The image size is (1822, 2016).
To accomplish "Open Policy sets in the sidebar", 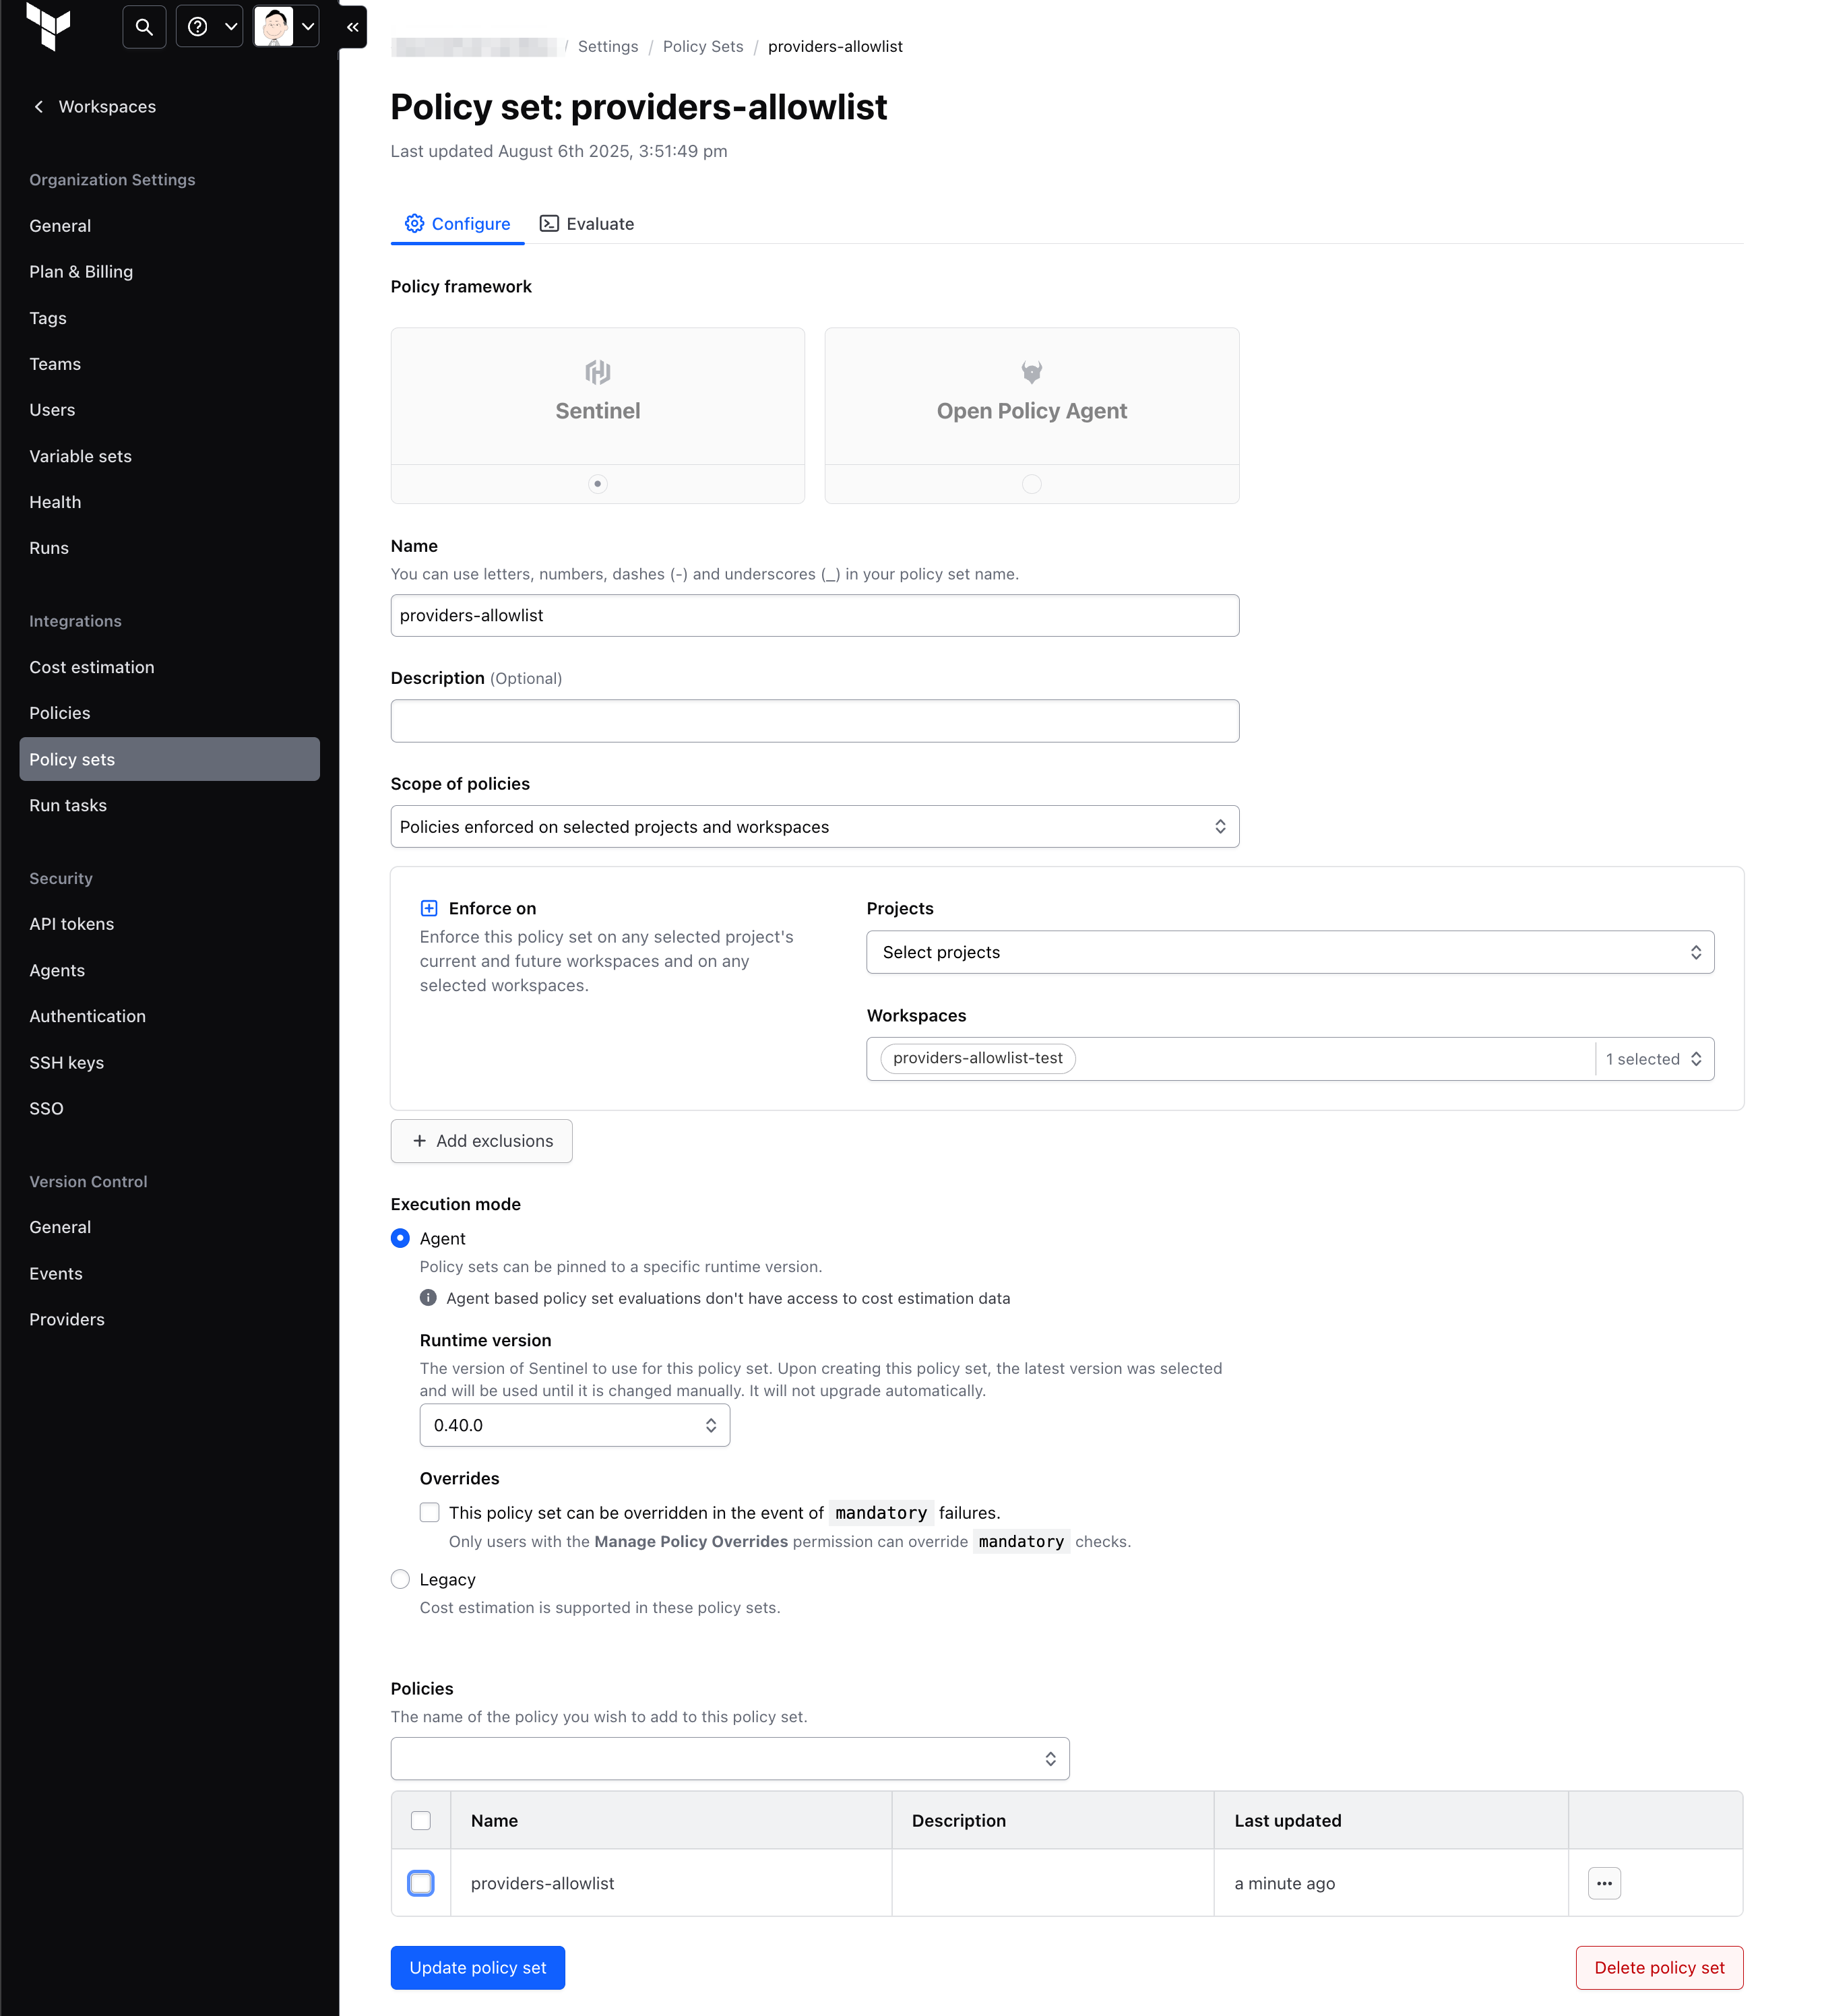I will tap(170, 759).
